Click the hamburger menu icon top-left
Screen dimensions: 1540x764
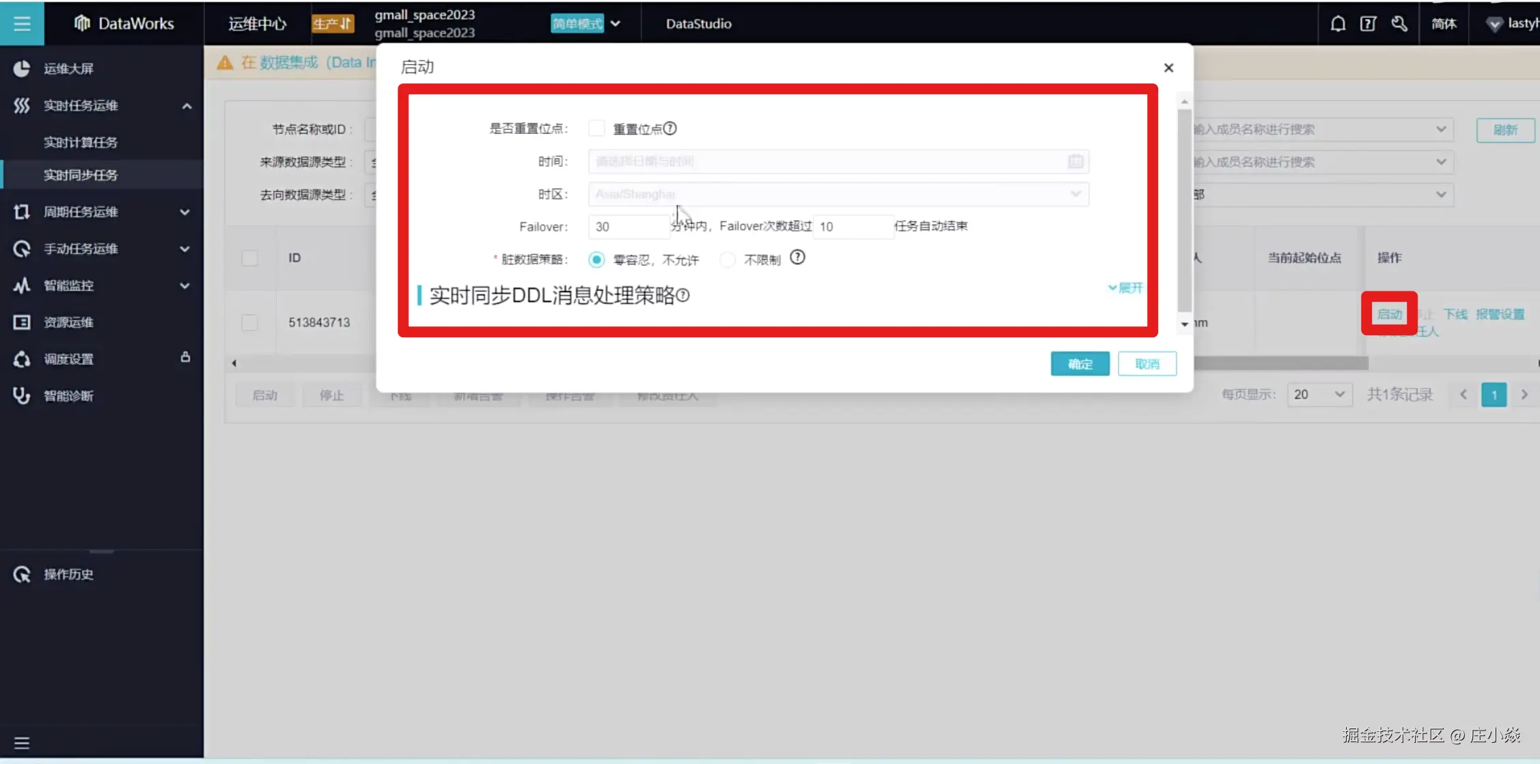22,23
